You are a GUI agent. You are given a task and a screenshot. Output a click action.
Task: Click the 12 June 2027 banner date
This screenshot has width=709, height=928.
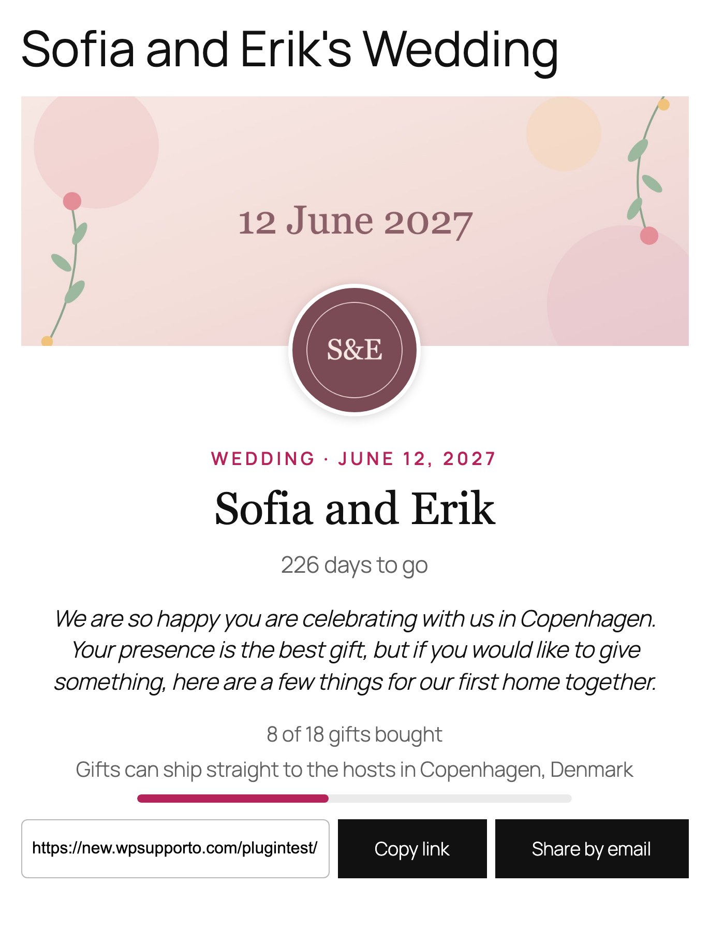(x=356, y=222)
